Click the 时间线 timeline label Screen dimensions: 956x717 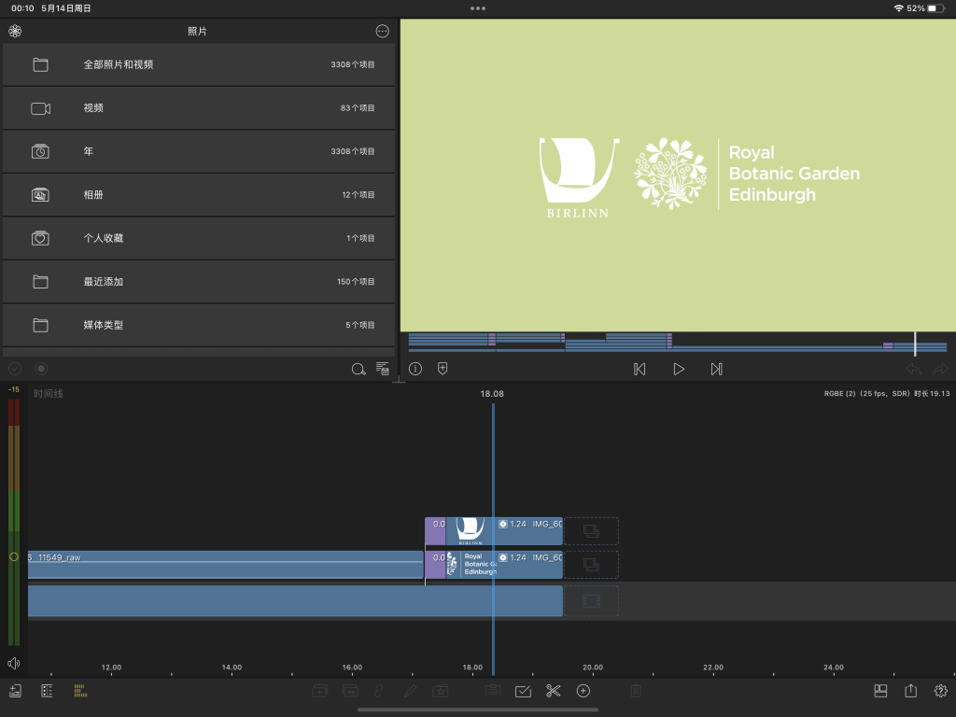[49, 394]
